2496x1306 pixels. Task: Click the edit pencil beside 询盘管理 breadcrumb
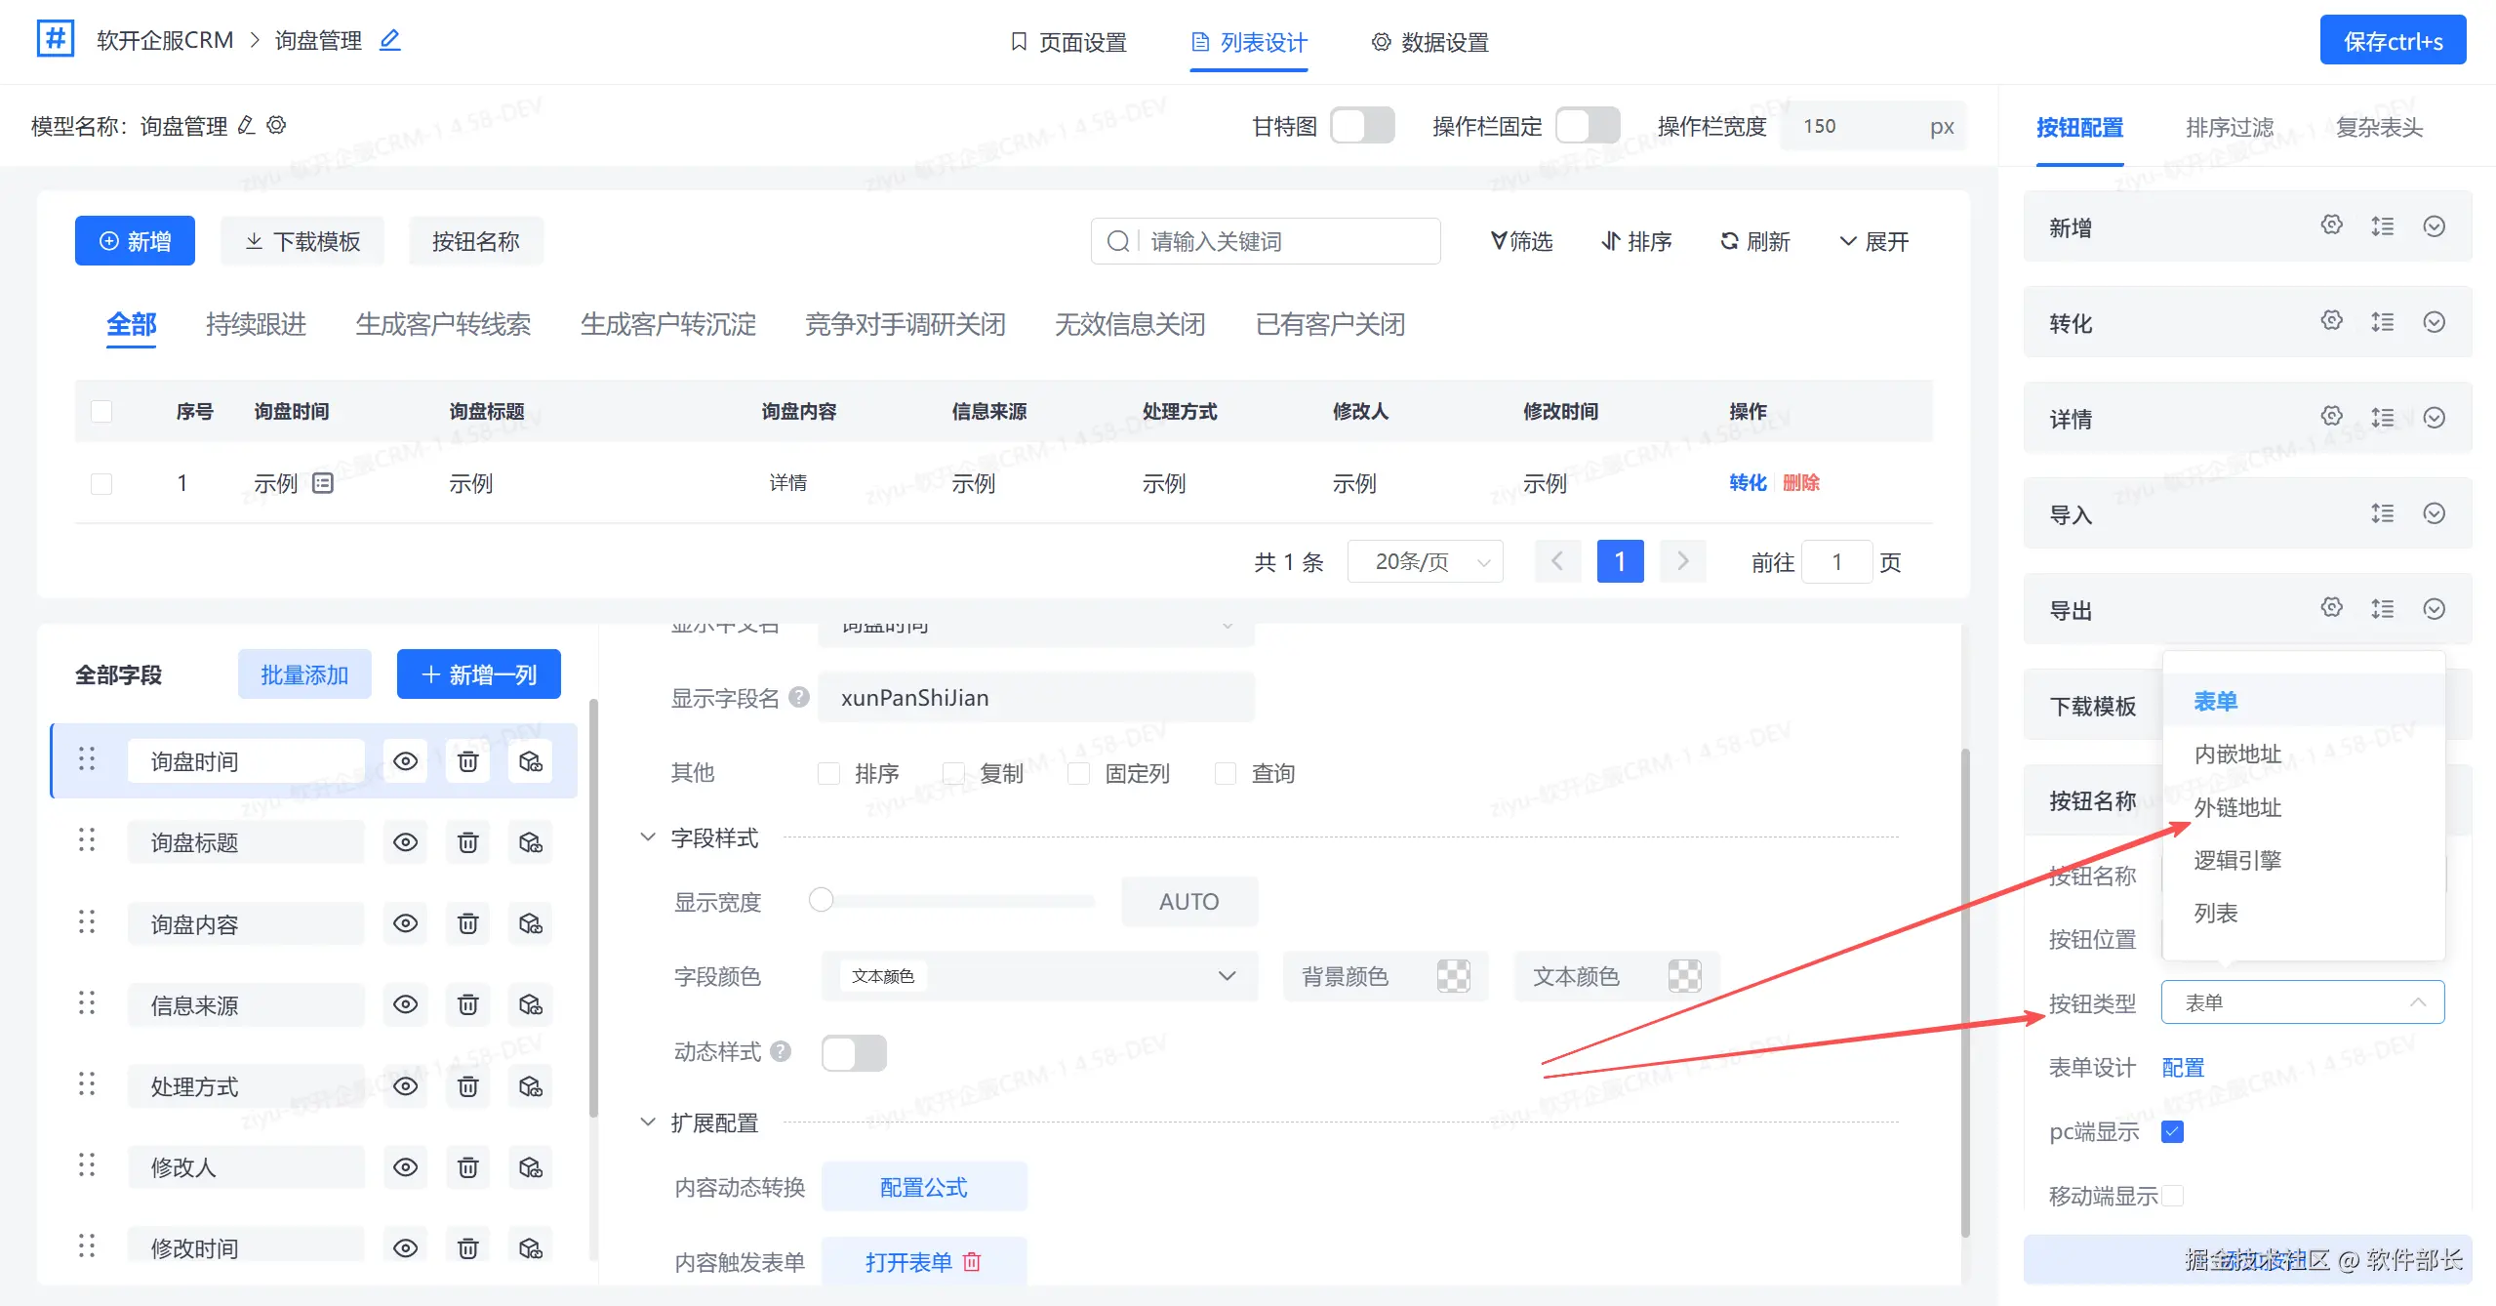coord(389,40)
